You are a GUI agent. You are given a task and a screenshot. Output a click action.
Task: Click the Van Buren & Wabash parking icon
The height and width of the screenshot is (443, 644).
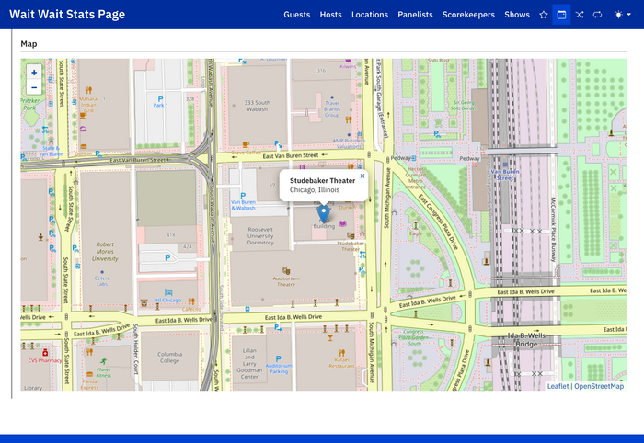point(243,196)
